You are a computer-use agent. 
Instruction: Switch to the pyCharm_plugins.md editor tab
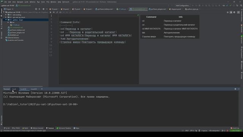[158, 9]
